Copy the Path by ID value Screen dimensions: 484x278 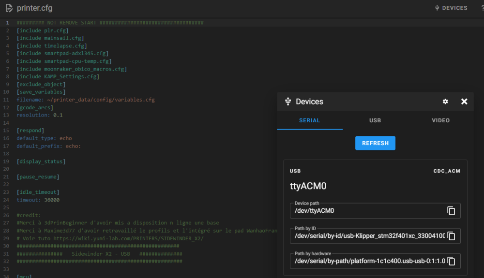(451, 236)
